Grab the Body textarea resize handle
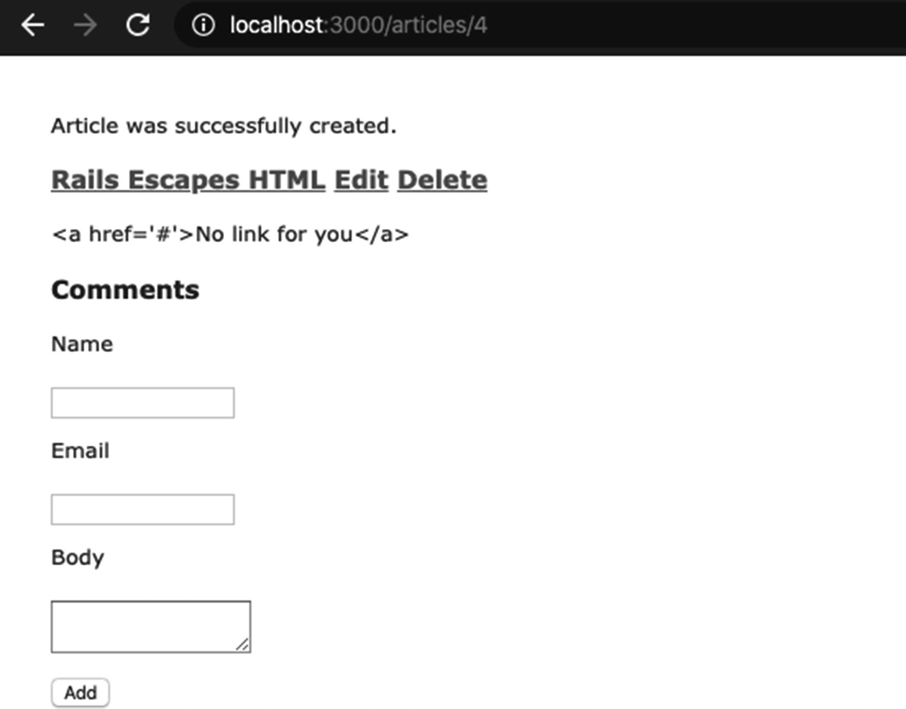906x709 pixels. click(243, 645)
